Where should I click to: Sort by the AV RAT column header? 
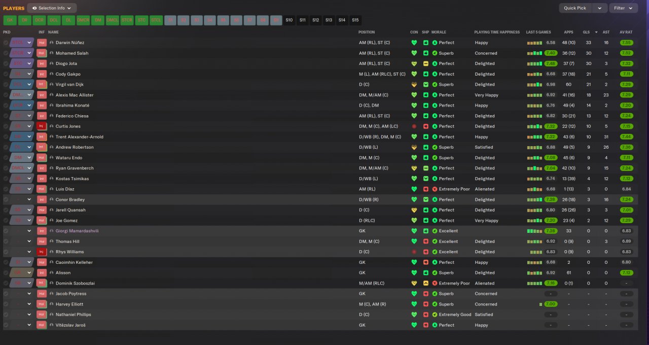tap(626, 32)
